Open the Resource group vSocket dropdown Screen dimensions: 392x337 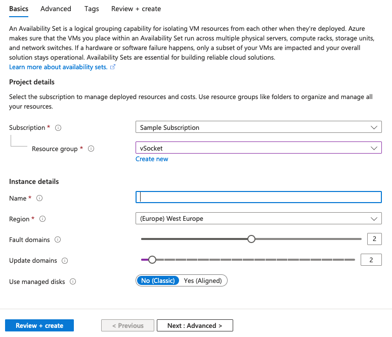click(258, 148)
